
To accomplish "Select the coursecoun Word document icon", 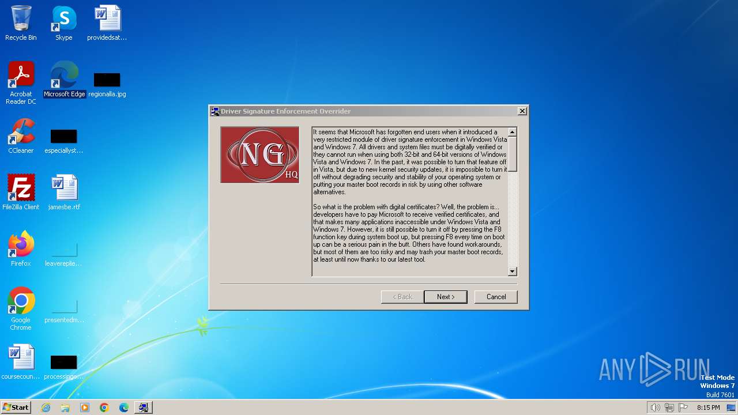I will click(x=21, y=362).
